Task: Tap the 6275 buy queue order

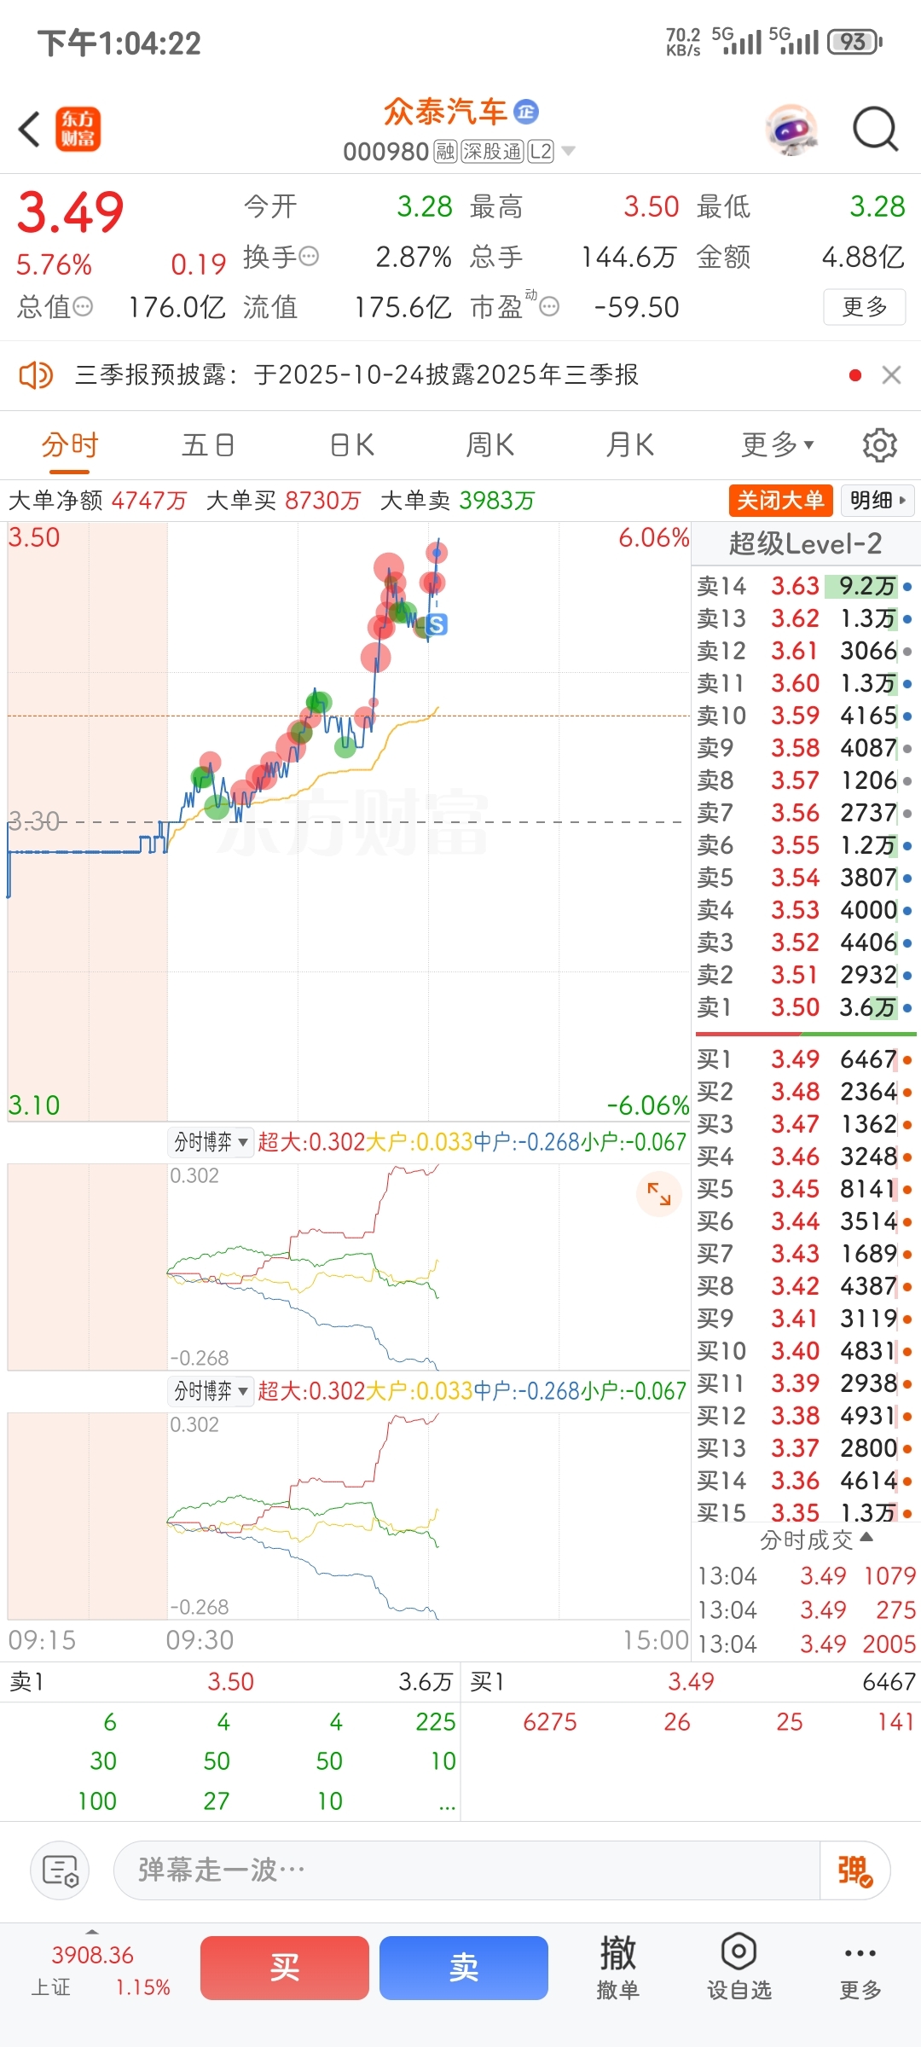Action: click(550, 1722)
